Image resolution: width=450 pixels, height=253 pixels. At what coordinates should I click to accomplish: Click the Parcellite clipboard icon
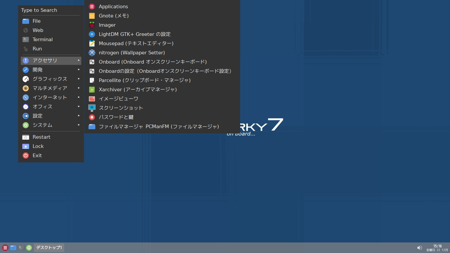click(x=92, y=80)
